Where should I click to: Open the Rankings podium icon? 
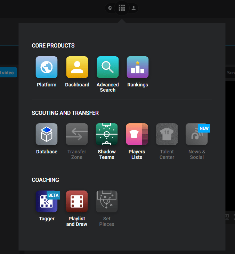(138, 67)
